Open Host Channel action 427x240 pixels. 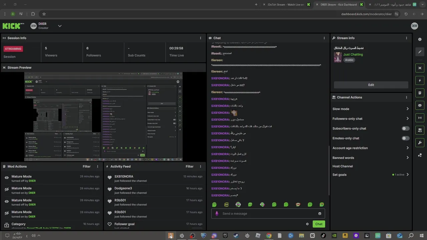pyautogui.click(x=343, y=166)
